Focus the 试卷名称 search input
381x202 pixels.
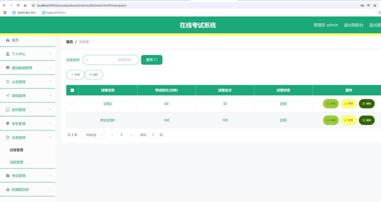111,60
